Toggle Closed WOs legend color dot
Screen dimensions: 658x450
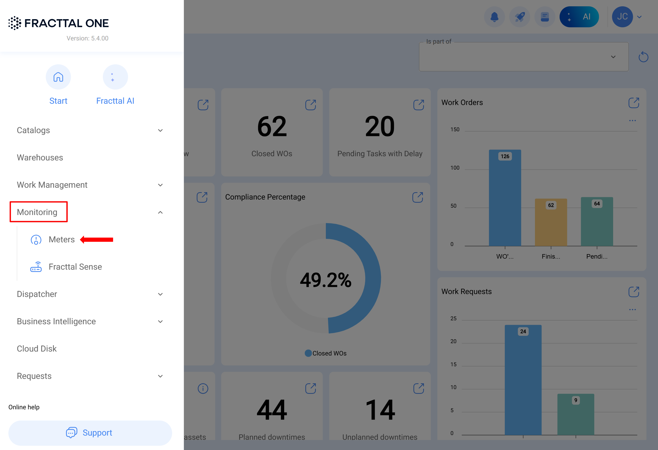[x=308, y=353]
